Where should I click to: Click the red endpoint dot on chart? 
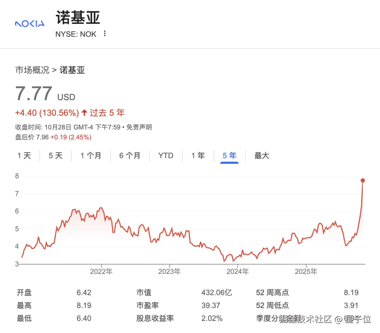(363, 180)
